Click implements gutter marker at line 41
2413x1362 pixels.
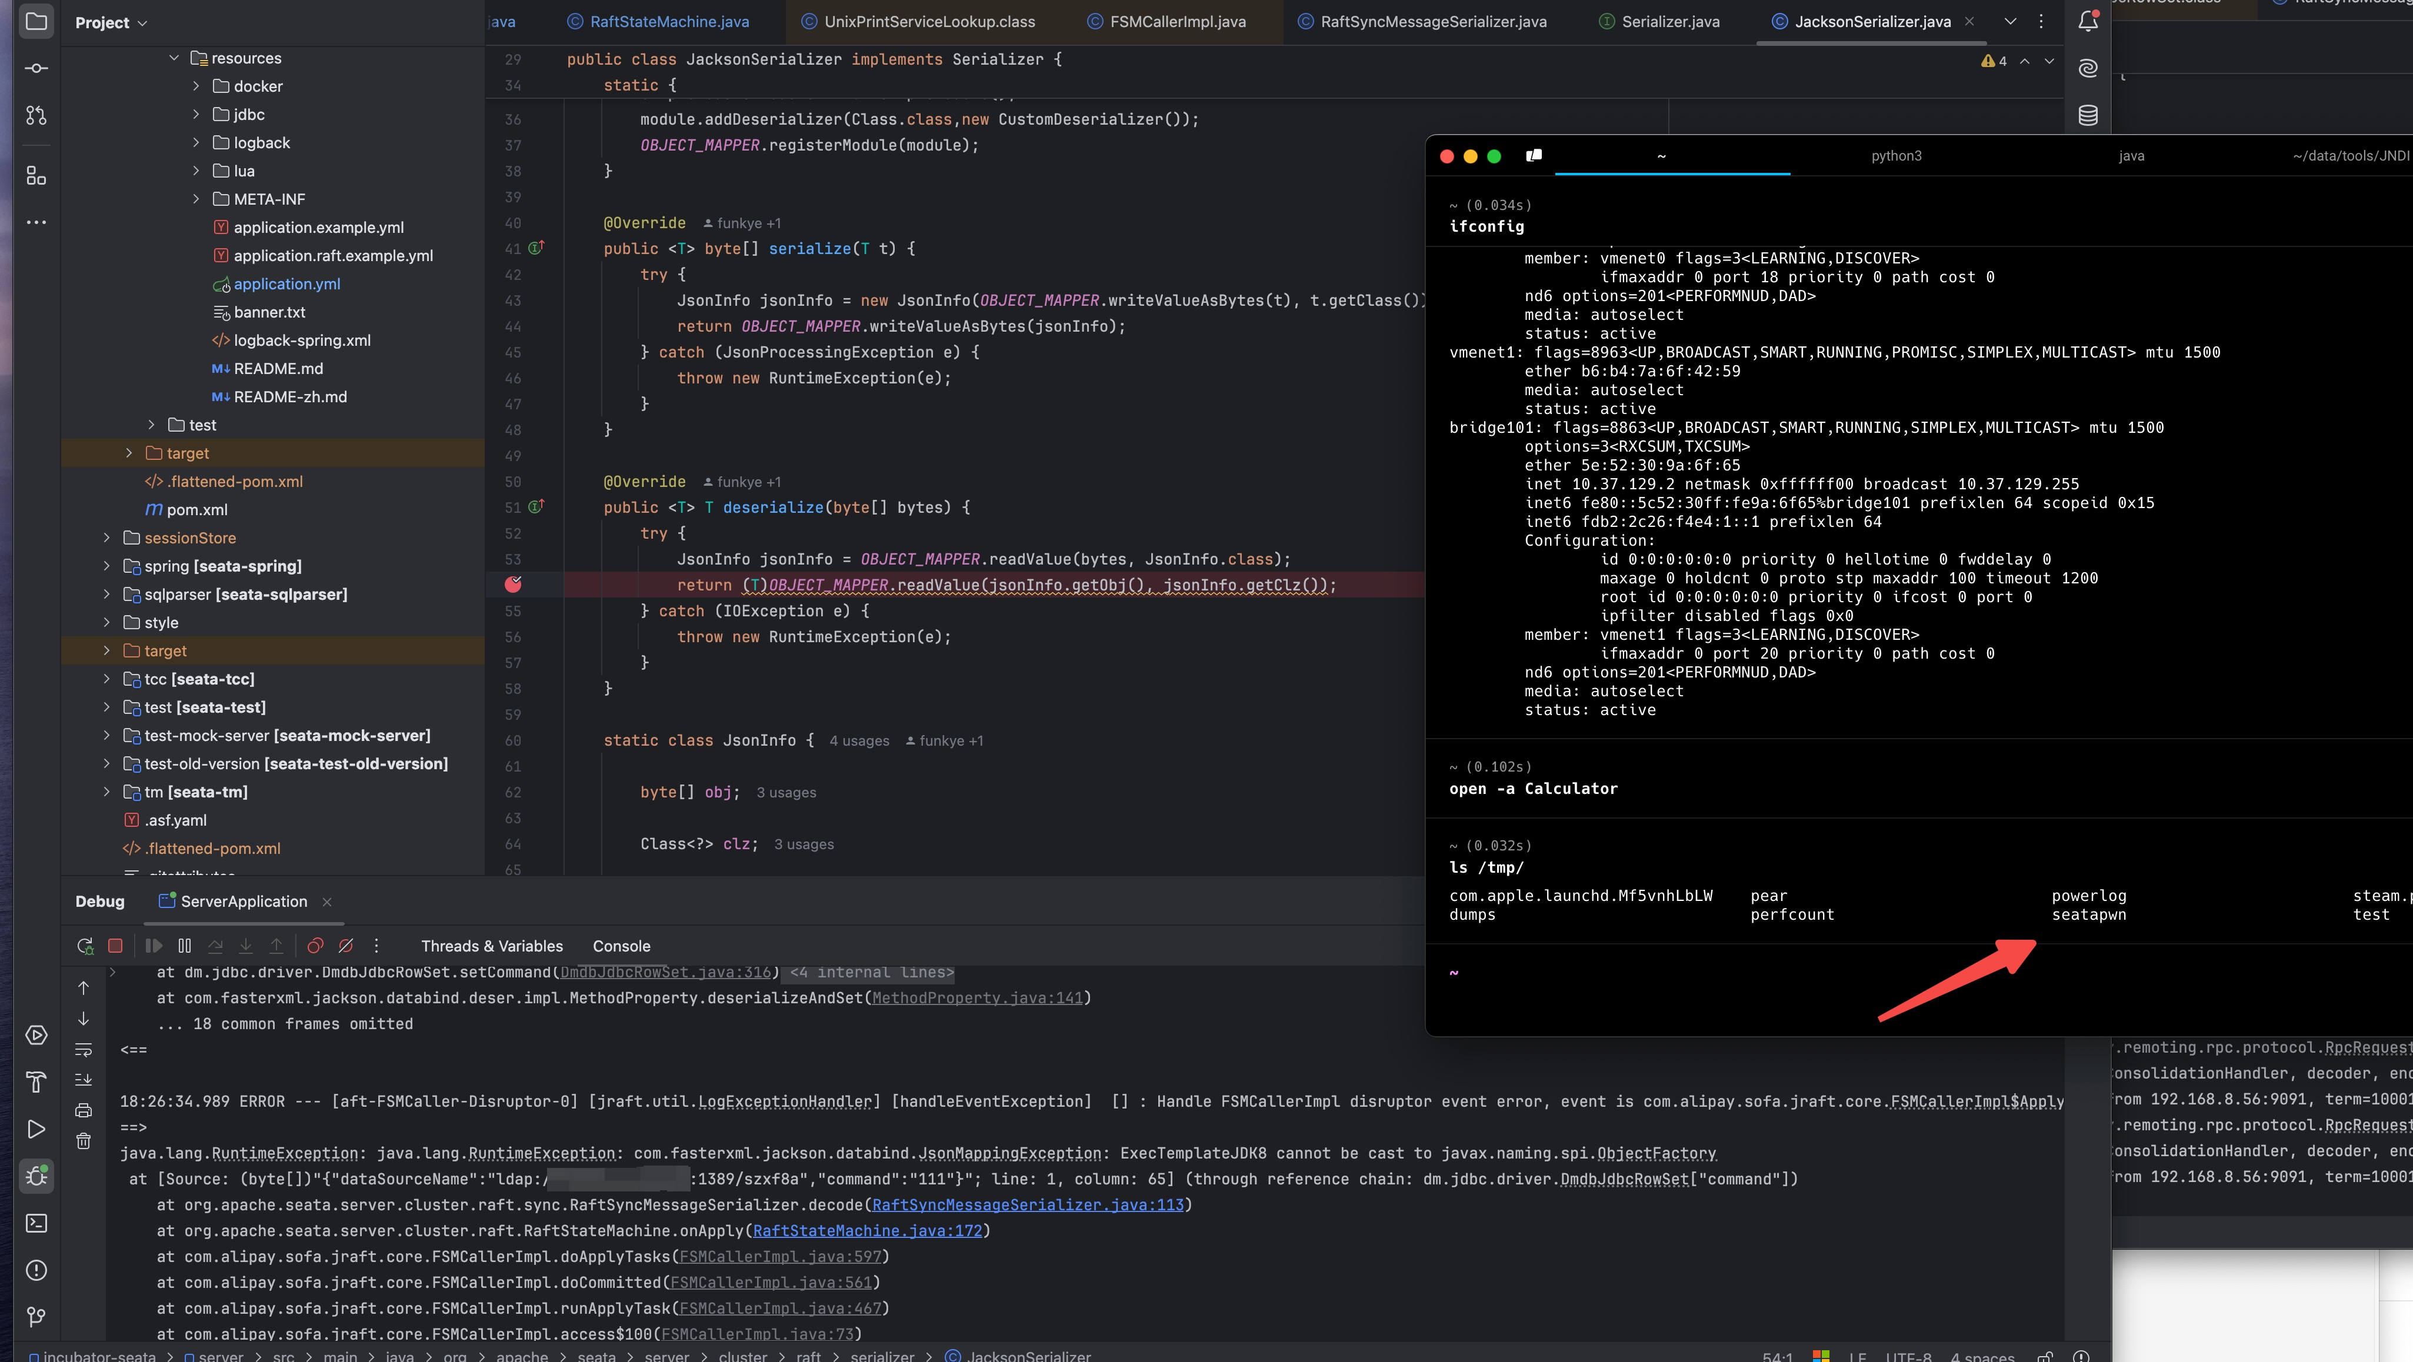(x=536, y=248)
